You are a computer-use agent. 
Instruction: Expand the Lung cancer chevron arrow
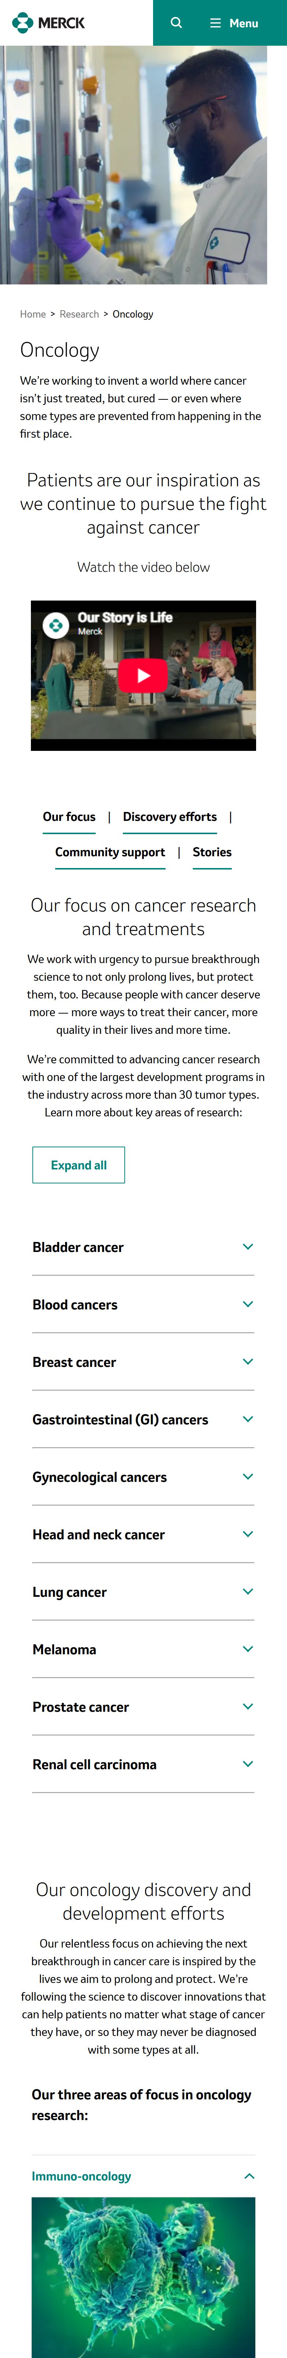[x=248, y=1592]
